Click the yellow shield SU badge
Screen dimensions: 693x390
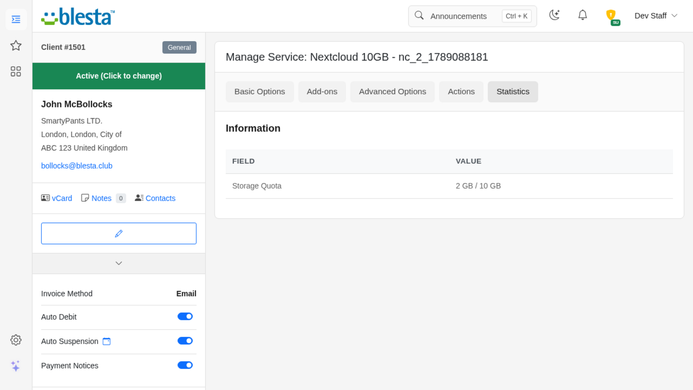coord(613,17)
